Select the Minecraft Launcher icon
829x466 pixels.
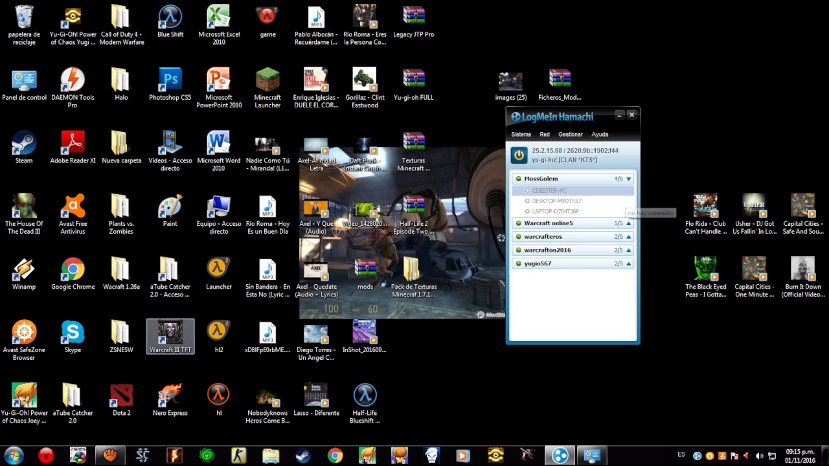point(267,89)
